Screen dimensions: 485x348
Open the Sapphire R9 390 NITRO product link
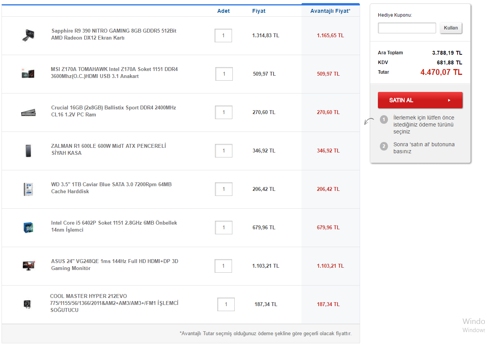click(114, 34)
